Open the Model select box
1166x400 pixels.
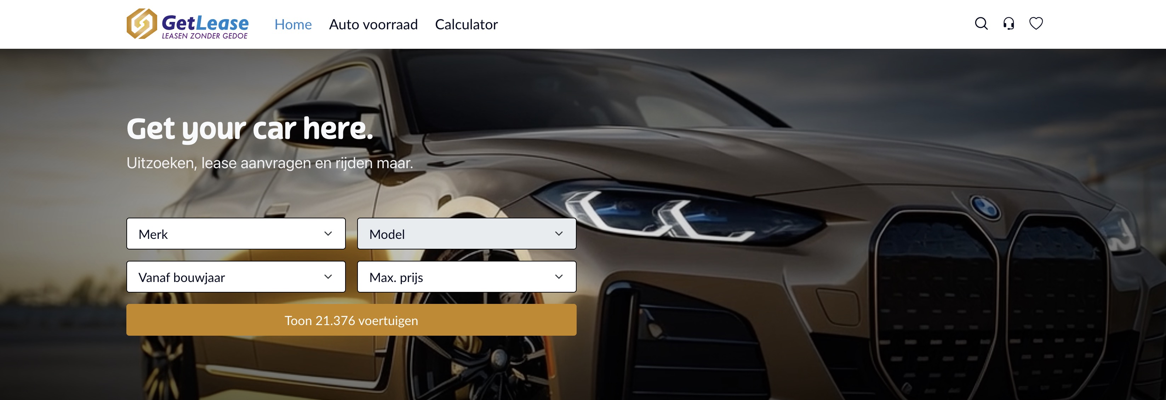tap(467, 234)
